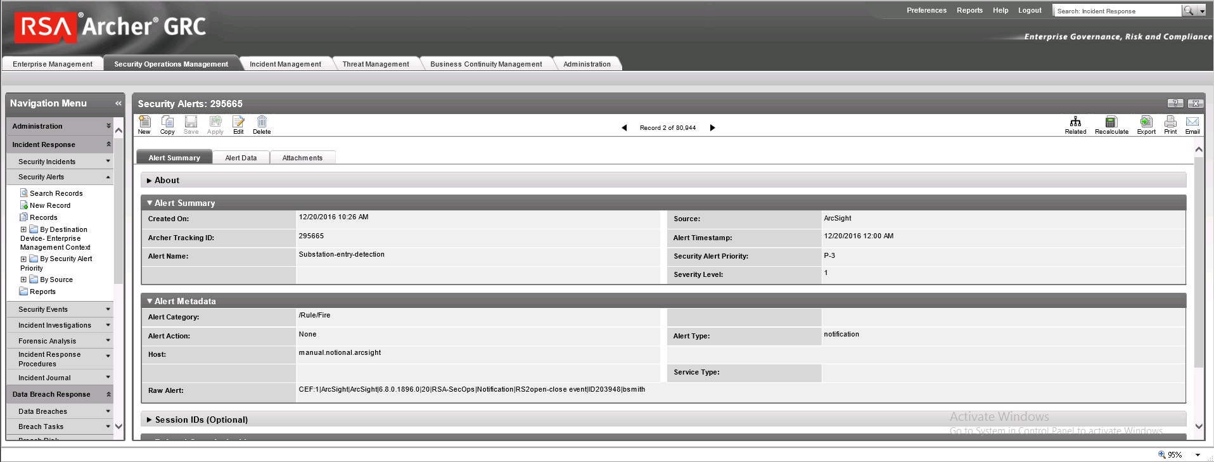1214x462 pixels.
Task: Open Reports folder in navigation
Action: pos(42,292)
